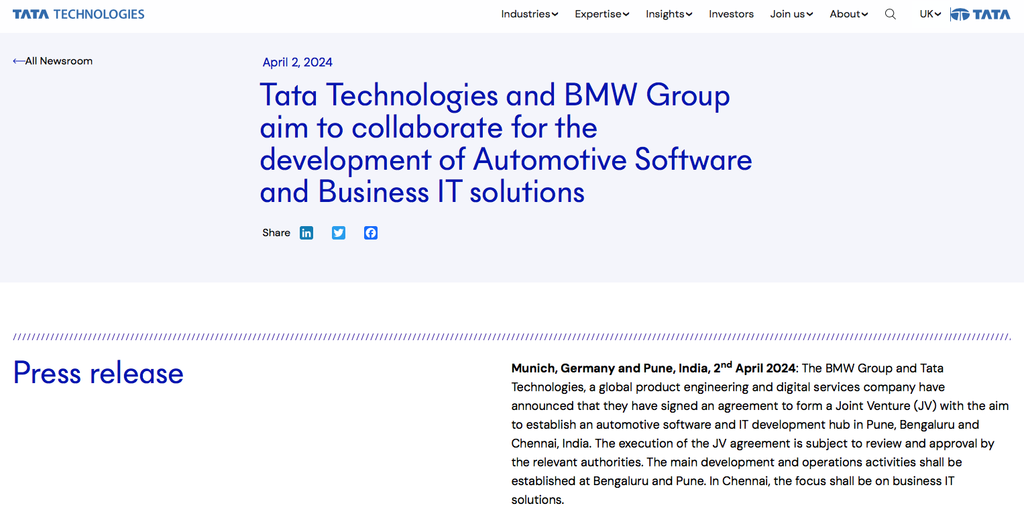This screenshot has height=516, width=1024.
Task: Expand the Expertise dropdown menu
Action: click(x=602, y=14)
